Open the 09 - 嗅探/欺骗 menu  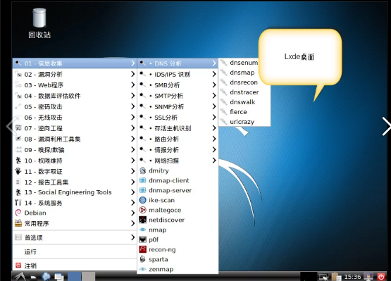(75, 149)
